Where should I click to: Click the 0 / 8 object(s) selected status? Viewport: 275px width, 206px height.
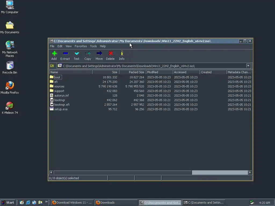[x=64, y=178]
